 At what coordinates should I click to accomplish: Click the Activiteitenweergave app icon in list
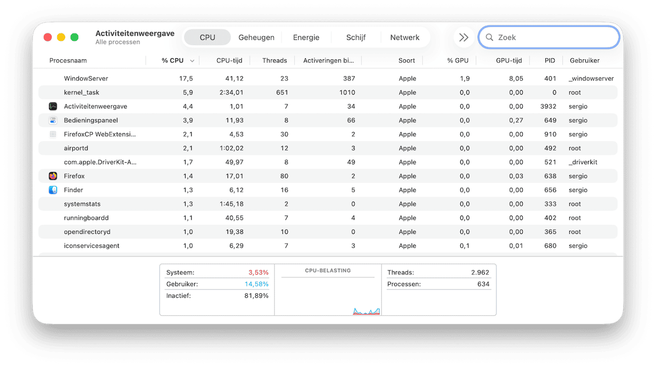coord(53,107)
